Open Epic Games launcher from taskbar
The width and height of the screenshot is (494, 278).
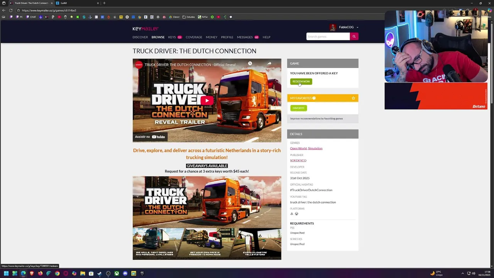(x=142, y=273)
